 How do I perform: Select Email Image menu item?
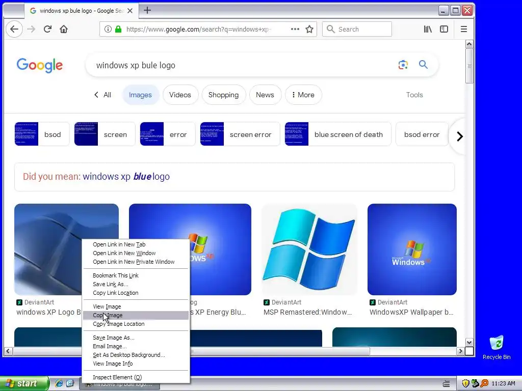[x=136, y=346]
